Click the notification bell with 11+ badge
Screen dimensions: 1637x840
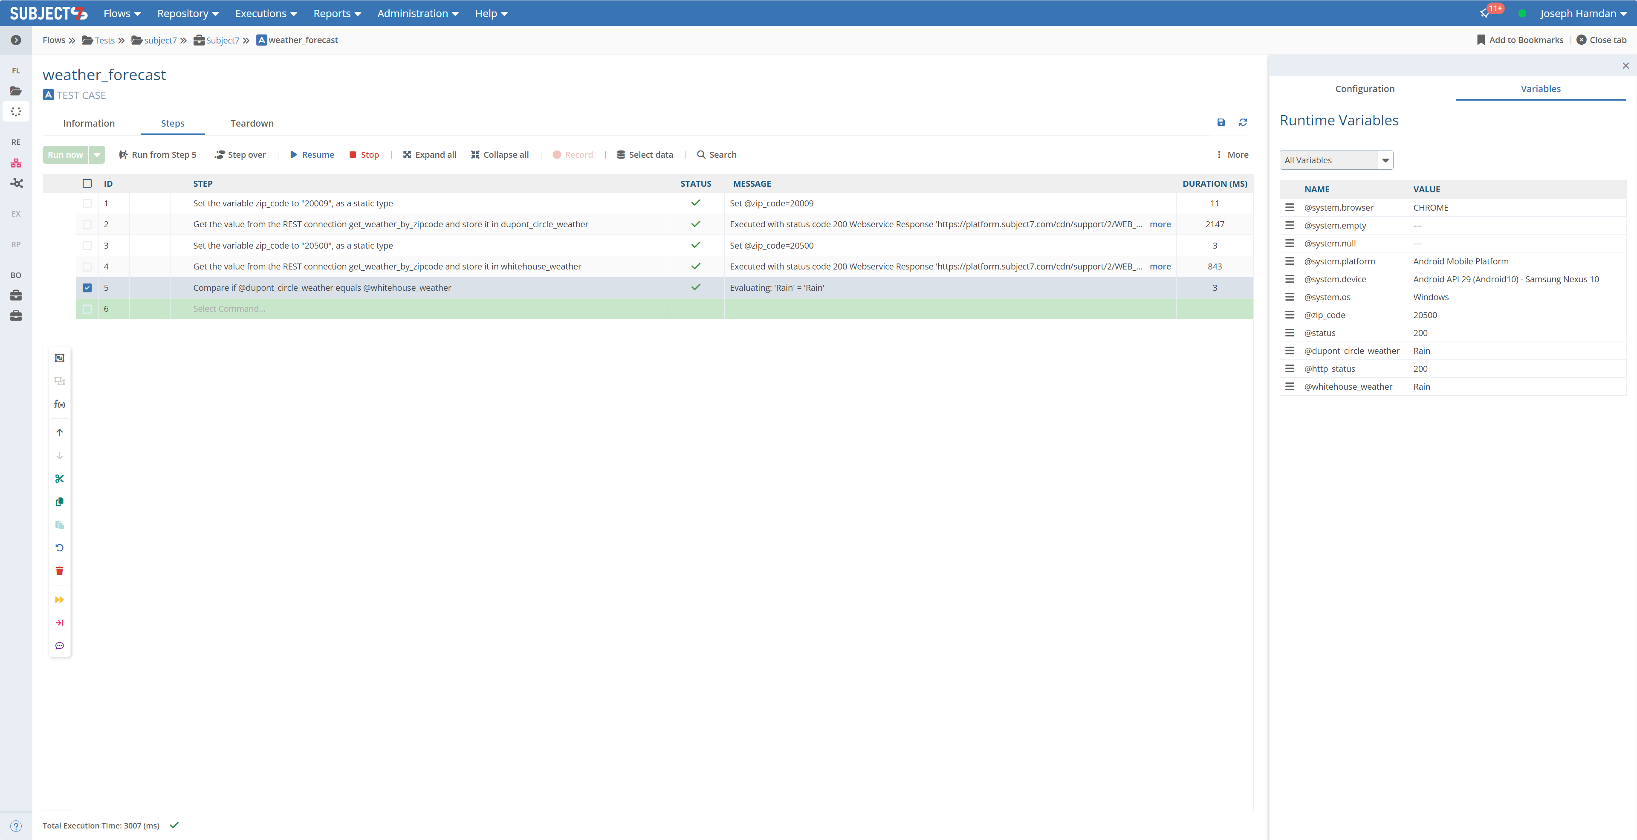click(1485, 13)
